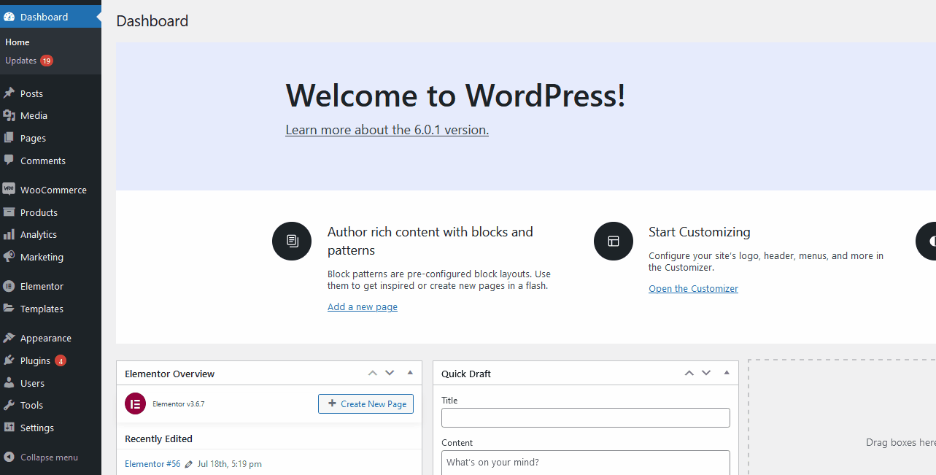Open the Home submenu item
The image size is (936, 475).
click(18, 42)
